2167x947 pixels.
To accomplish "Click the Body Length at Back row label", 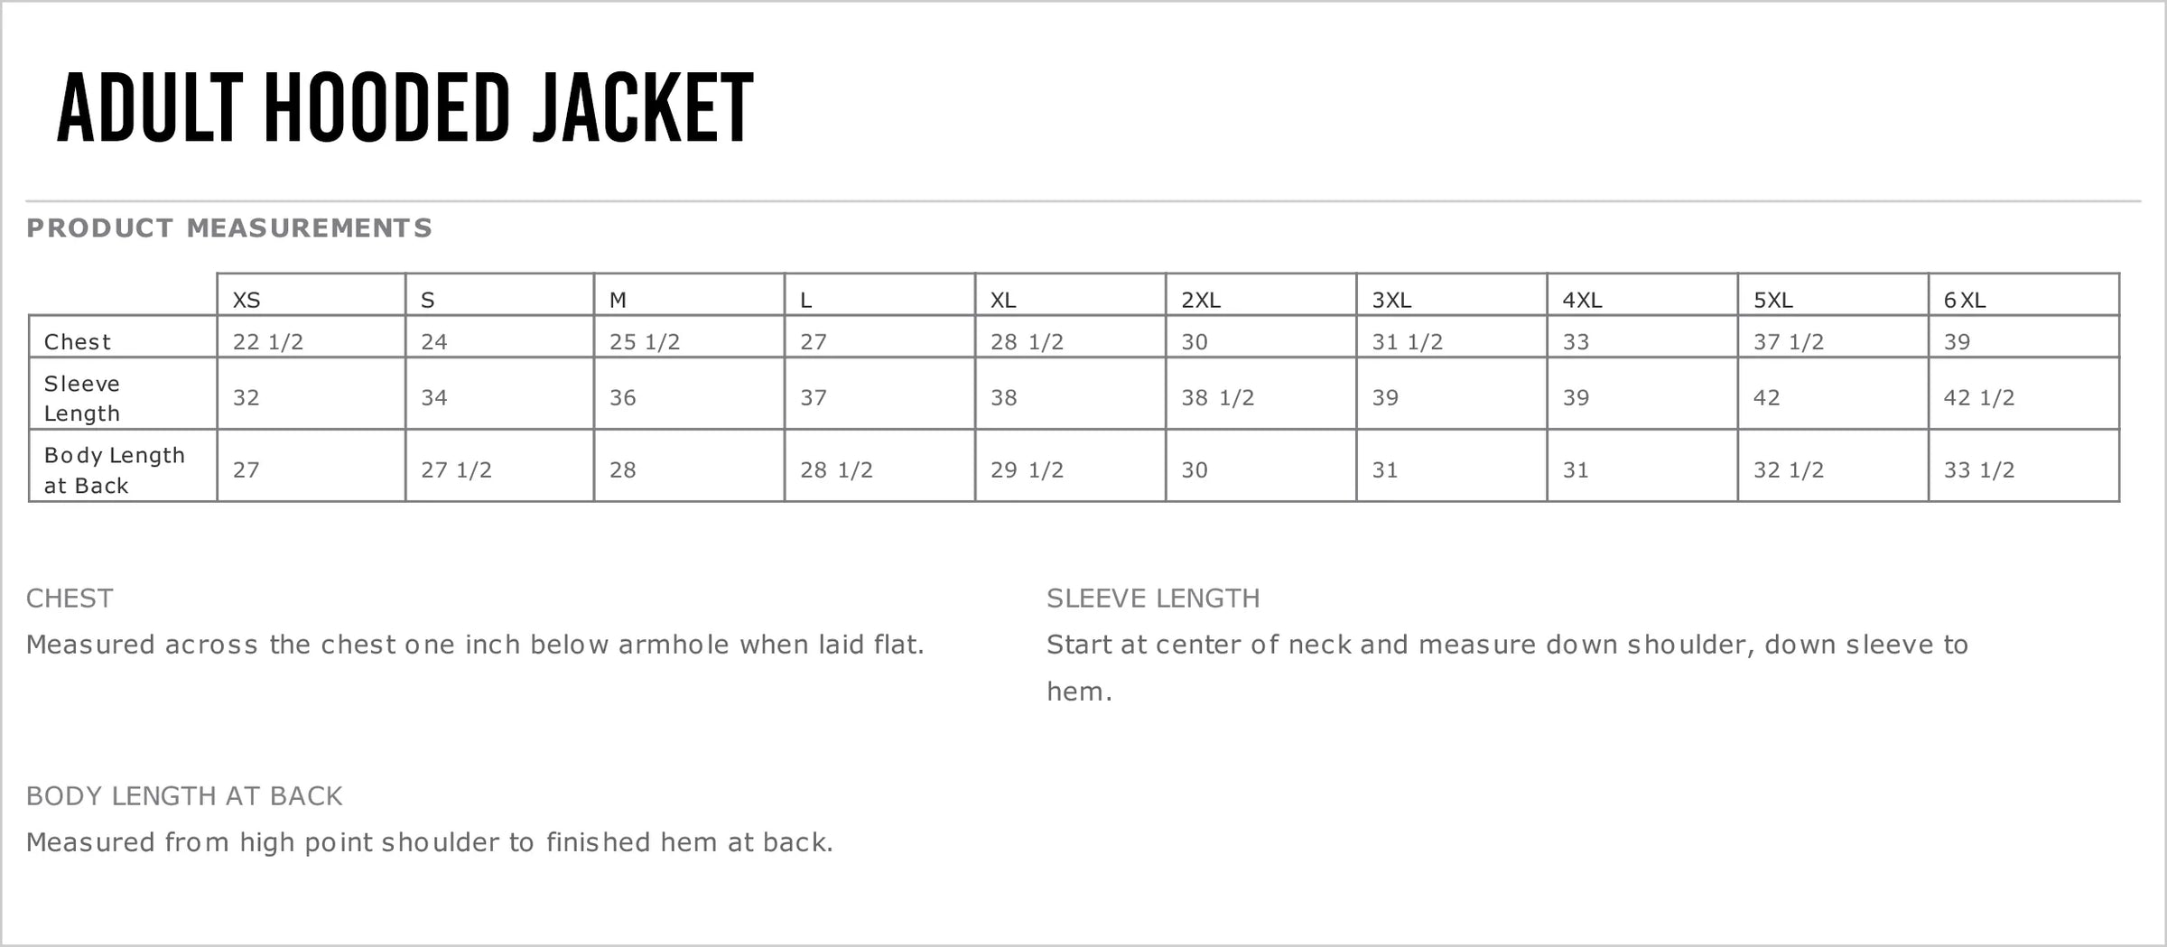I will point(114,470).
